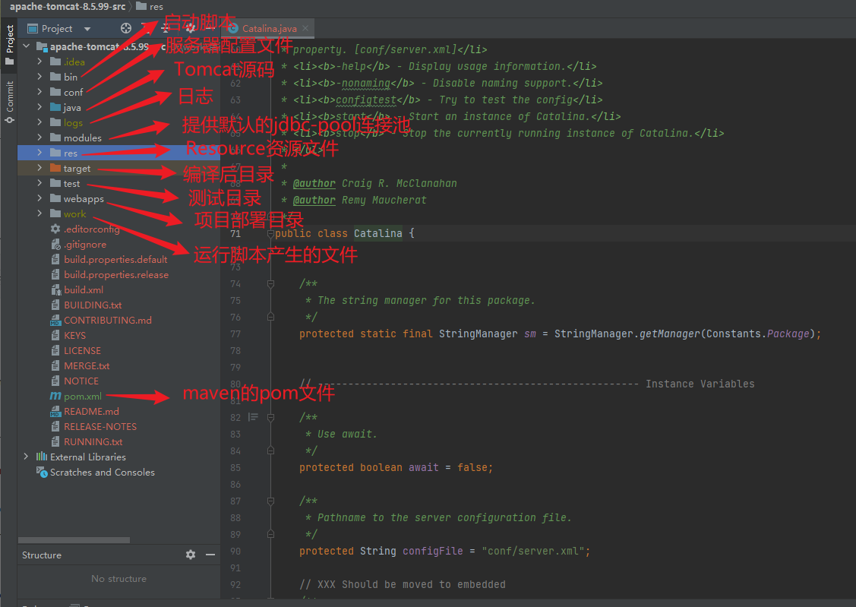The height and width of the screenshot is (607, 856).
Task: Click the Structure panel title
Action: tap(42, 555)
